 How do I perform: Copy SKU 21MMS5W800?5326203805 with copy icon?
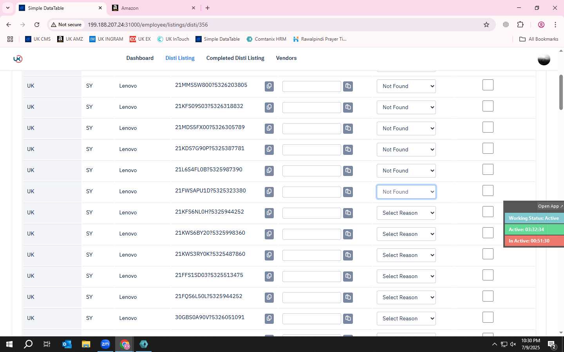point(269,86)
